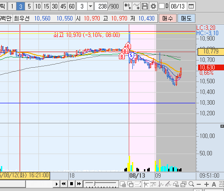Screen dimensions: 224x191
Task: Click the stop replay button
Action: pyautogui.click(x=72, y=184)
